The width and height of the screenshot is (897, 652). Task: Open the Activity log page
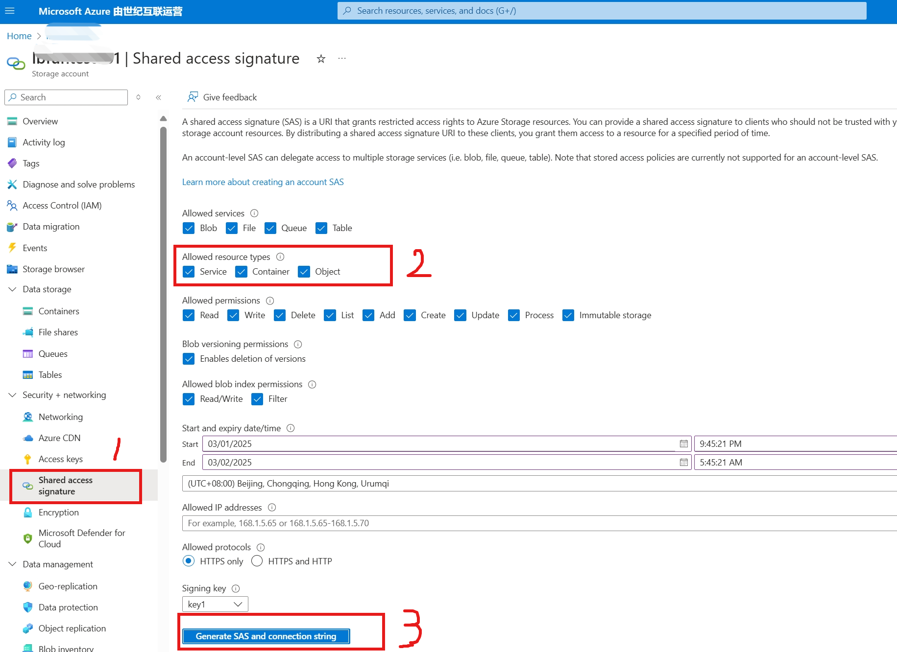(x=44, y=142)
